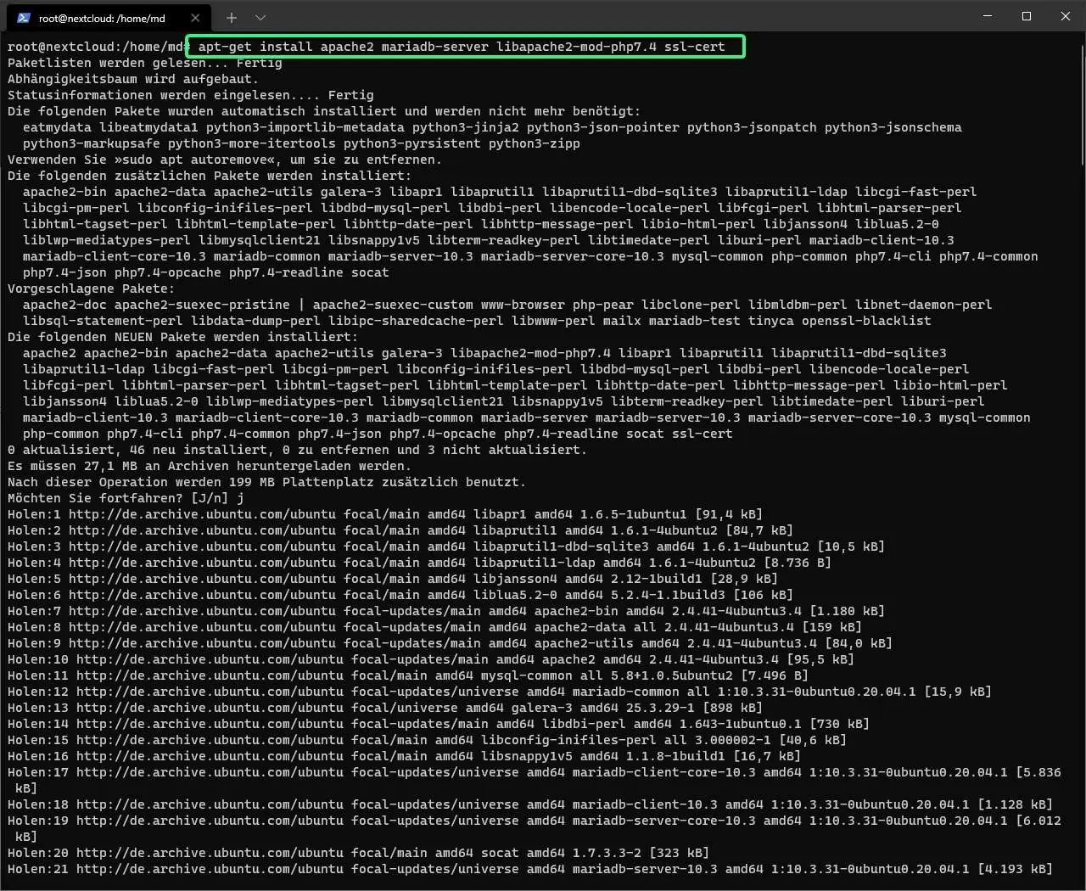Maximize the terminal window

coord(1026,16)
